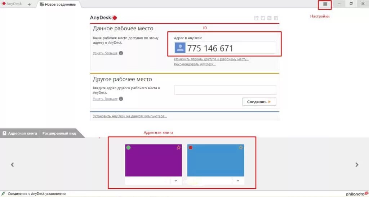Click the user avatar beside the AnyDesk address
This screenshot has height=197, width=369.
180,48
